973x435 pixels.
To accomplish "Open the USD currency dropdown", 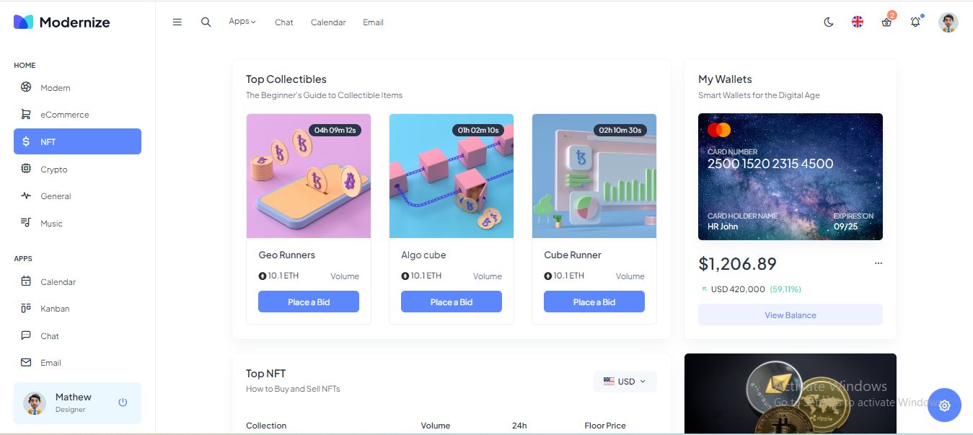I will point(625,382).
